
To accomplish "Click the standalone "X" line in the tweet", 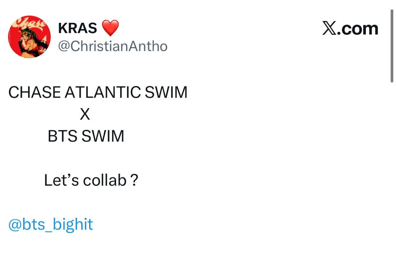I will (85, 115).
